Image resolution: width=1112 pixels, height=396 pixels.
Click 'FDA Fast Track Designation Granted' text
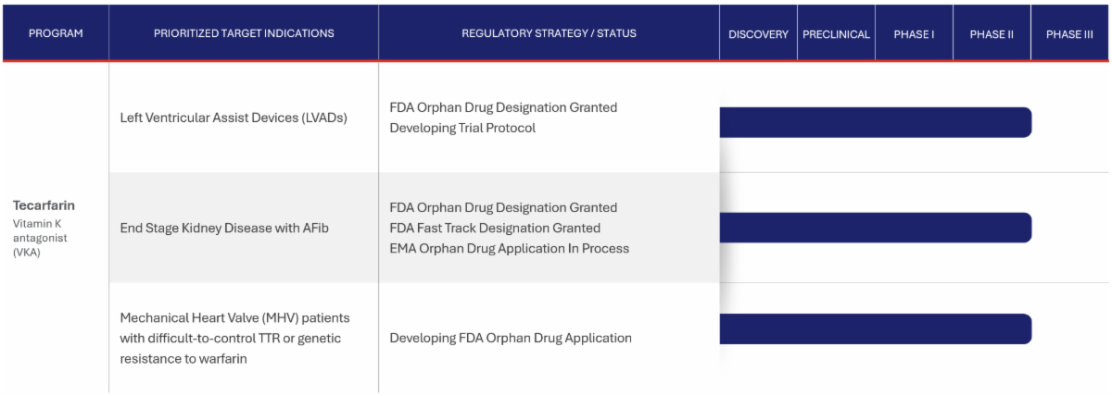(x=495, y=228)
